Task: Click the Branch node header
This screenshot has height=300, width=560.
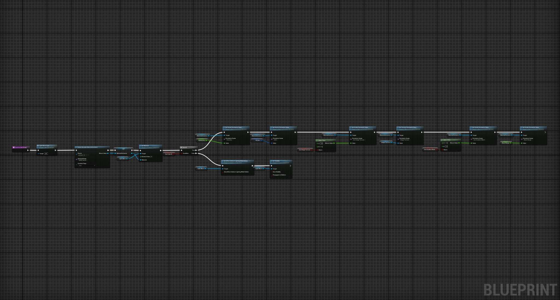Action: pos(188,148)
